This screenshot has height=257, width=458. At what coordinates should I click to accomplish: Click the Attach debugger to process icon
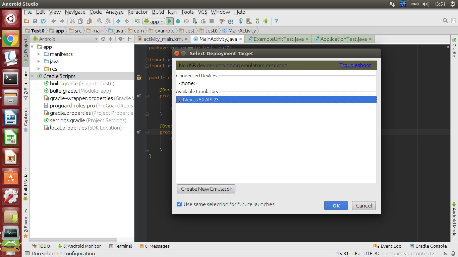pos(195,21)
